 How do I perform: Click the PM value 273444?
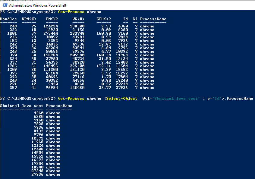(x=51, y=33)
